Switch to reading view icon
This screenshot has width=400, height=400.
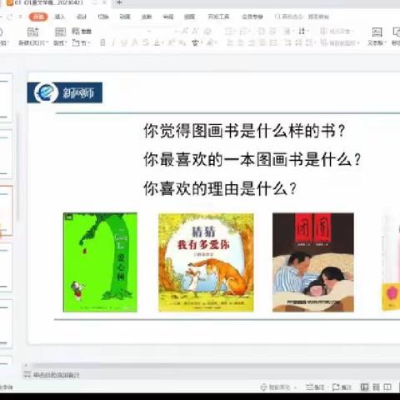click(387, 387)
